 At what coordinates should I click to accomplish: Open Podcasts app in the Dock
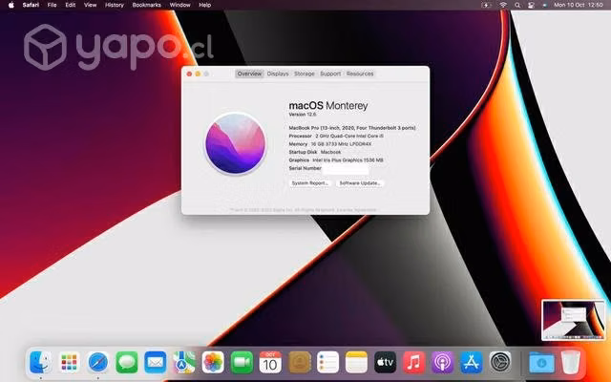point(442,362)
